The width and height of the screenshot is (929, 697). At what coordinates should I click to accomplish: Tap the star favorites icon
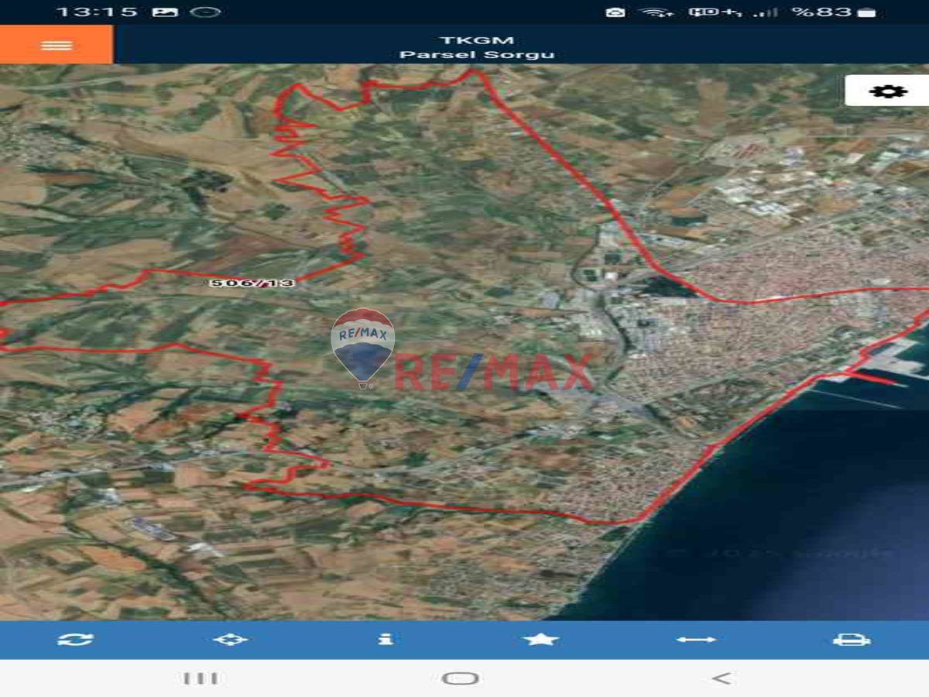point(540,640)
